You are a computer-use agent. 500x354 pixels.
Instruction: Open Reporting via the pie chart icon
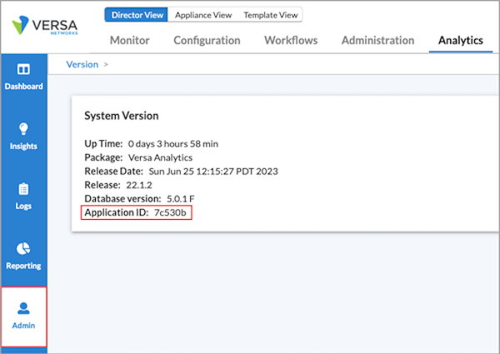tap(23, 249)
